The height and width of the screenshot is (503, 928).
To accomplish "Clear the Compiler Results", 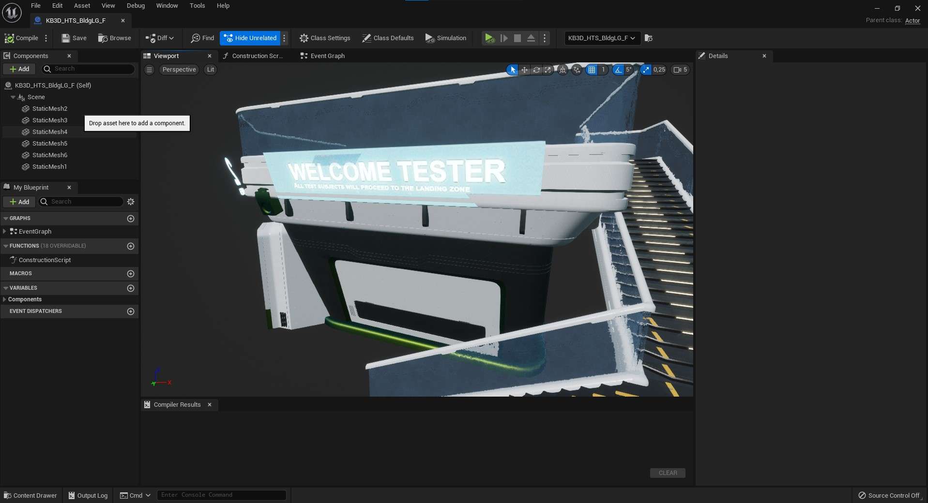I will (668, 473).
